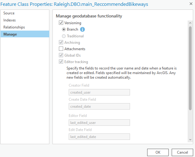Select the Traditional versioning option

pos(64,36)
